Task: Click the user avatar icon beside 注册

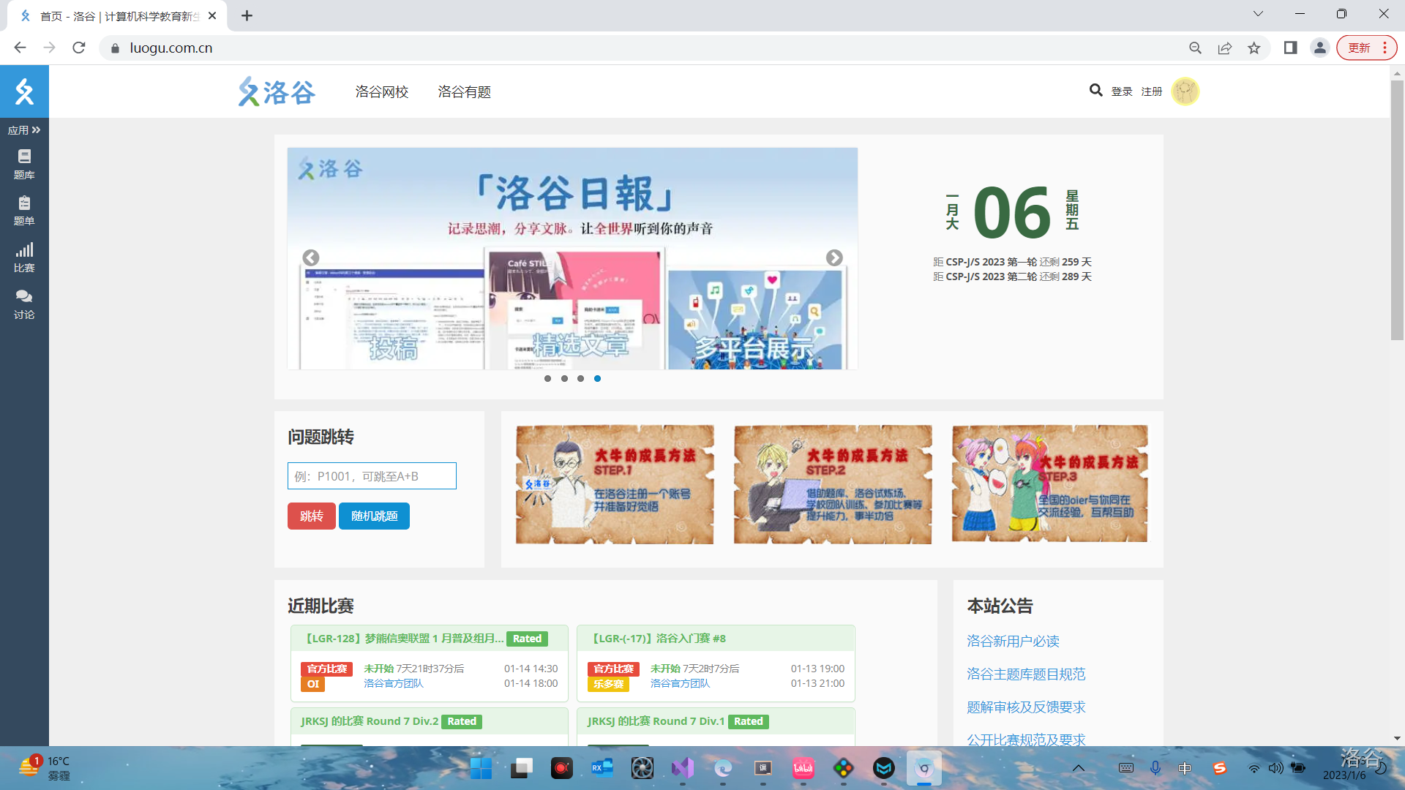Action: coord(1185,91)
